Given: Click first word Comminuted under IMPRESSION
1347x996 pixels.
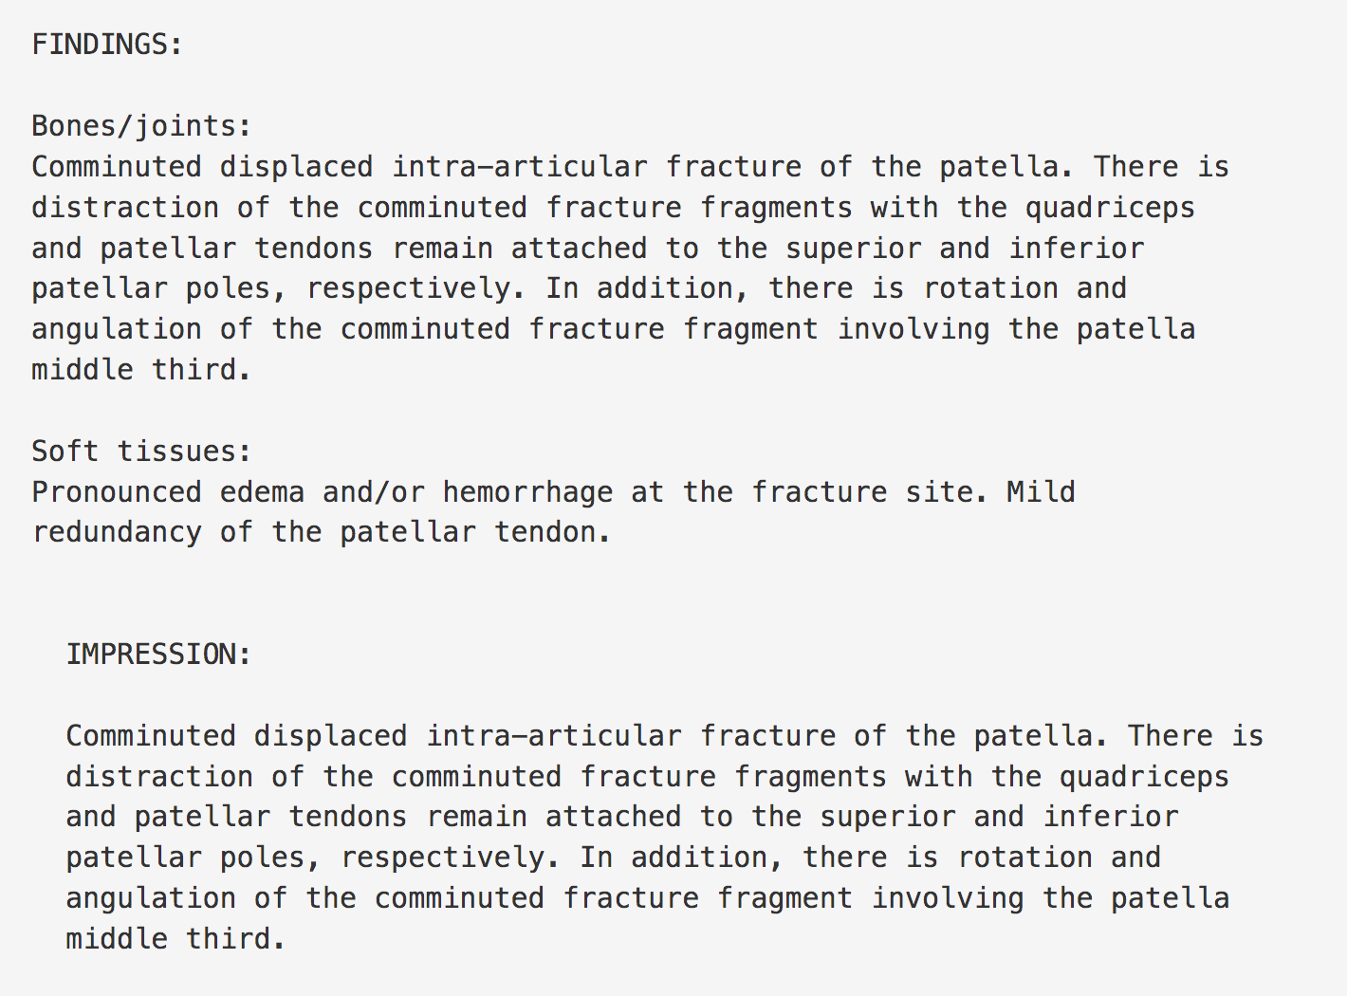Looking at the screenshot, I should point(150,736).
